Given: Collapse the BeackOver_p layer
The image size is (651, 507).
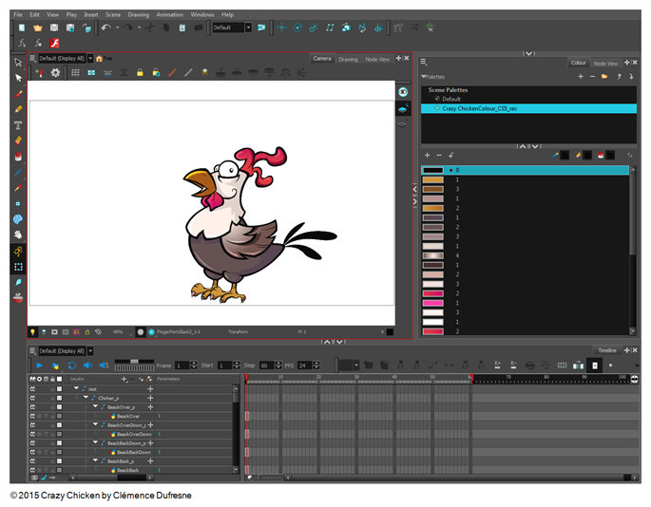Looking at the screenshot, I should point(95,406).
